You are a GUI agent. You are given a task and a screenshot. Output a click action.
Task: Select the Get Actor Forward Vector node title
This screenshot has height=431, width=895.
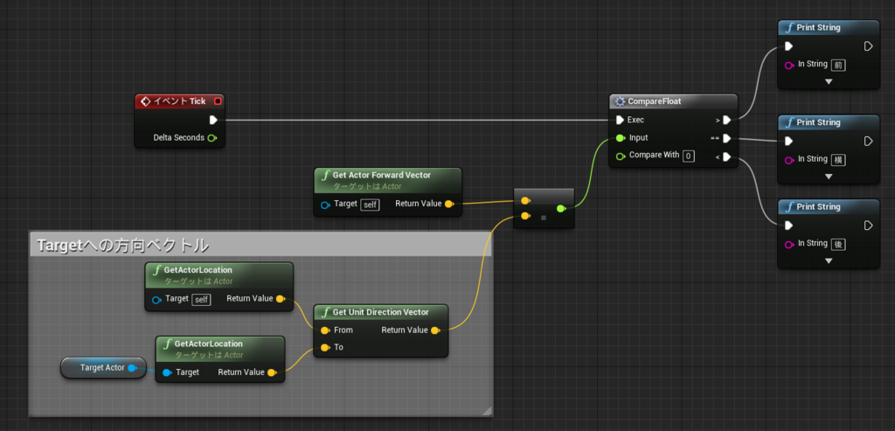pos(381,175)
